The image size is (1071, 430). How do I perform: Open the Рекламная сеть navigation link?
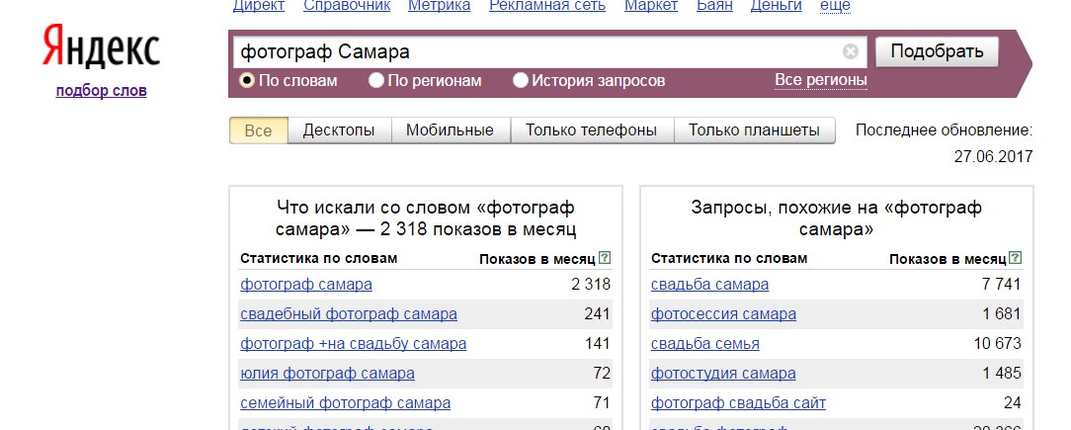click(x=547, y=6)
